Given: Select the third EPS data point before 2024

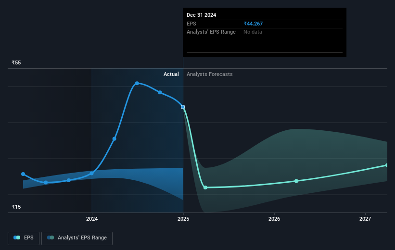Looking at the screenshot, I should 69,180.
